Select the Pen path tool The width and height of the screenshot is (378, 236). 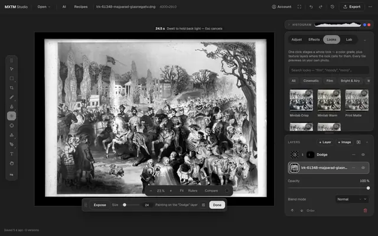[12, 144]
